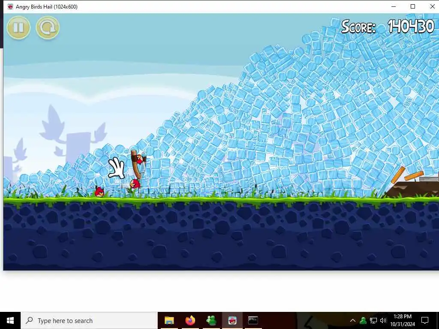
Task: Focus the Type here to search box
Action: click(89, 320)
